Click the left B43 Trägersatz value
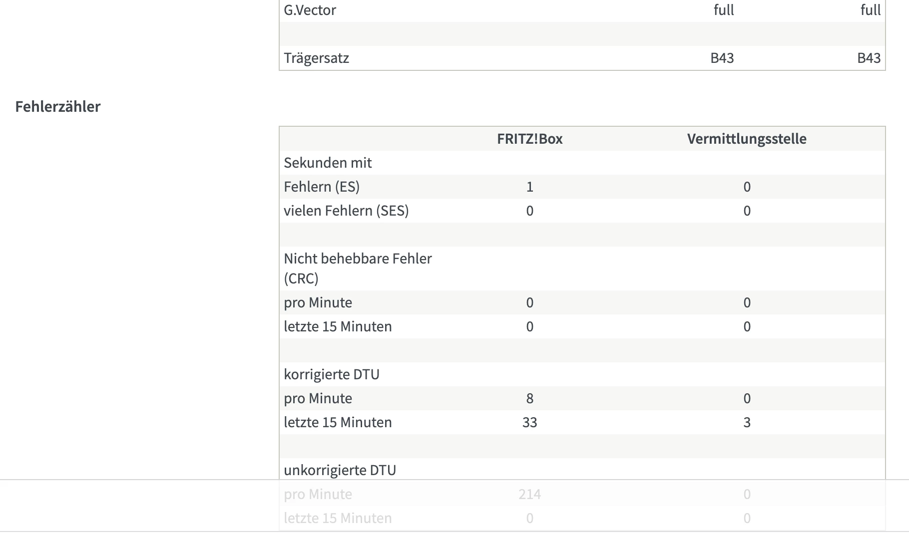Screen dimensions: 909x534 click(x=722, y=58)
